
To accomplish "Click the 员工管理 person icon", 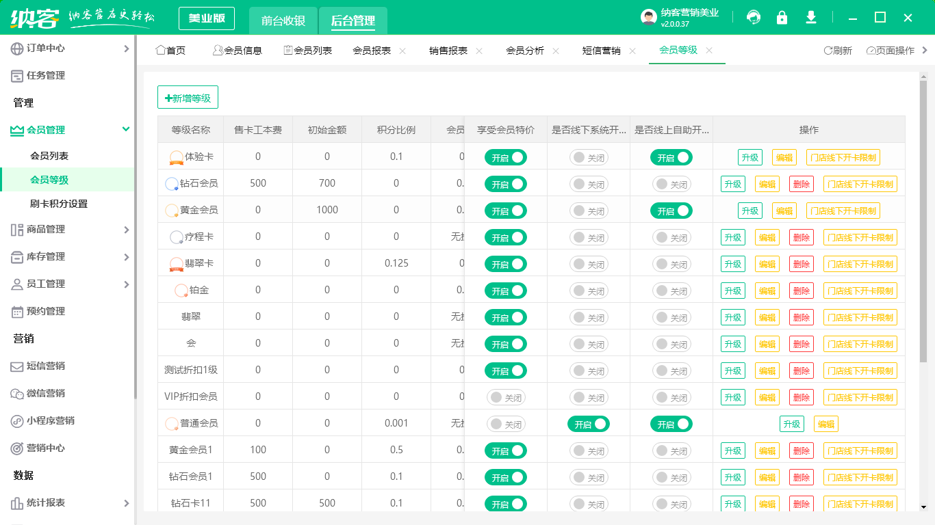I will point(17,284).
